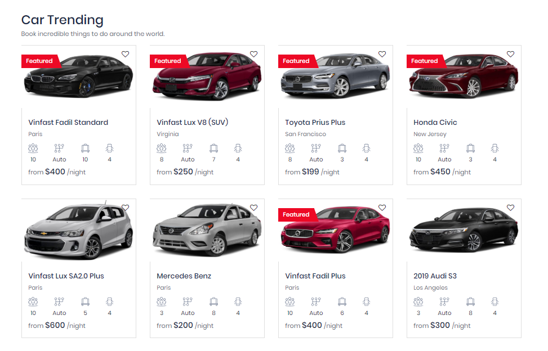Image resolution: width=548 pixels, height=351 pixels.
Task: Click baggage icon on Mercedes Benz card
Action: [x=213, y=302]
